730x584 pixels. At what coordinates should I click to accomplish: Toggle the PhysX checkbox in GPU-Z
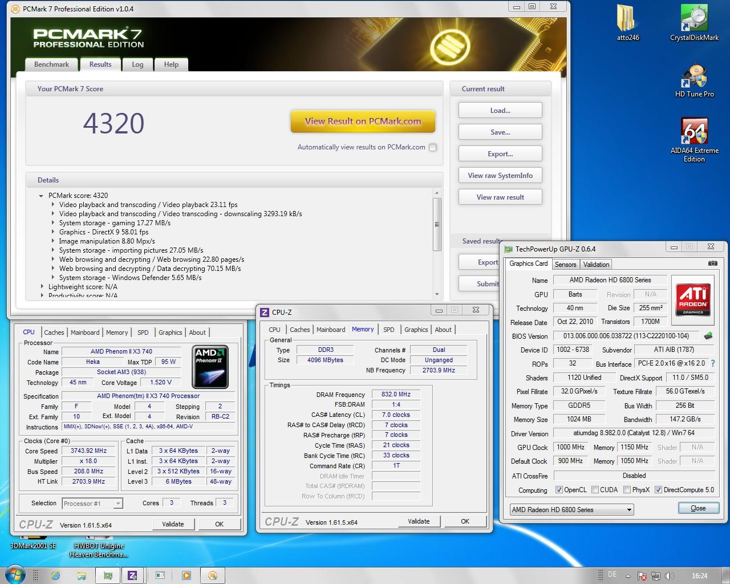[x=627, y=490]
